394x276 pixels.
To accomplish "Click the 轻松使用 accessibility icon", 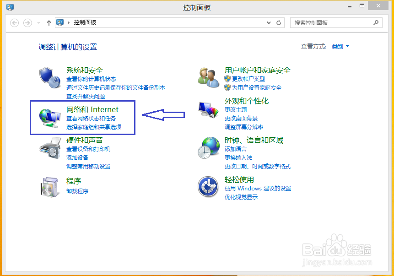I will coord(208,185).
